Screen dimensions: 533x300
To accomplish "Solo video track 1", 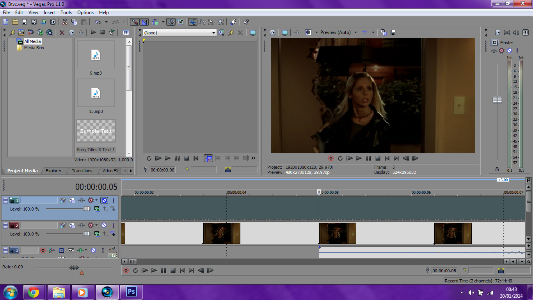I will (x=114, y=200).
